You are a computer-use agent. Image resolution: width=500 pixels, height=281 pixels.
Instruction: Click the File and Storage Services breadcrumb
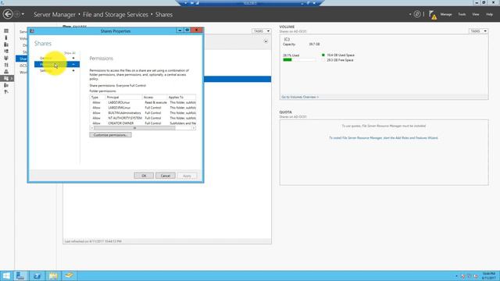coord(116,15)
